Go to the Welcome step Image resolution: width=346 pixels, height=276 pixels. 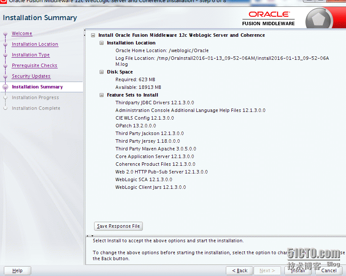22,33
